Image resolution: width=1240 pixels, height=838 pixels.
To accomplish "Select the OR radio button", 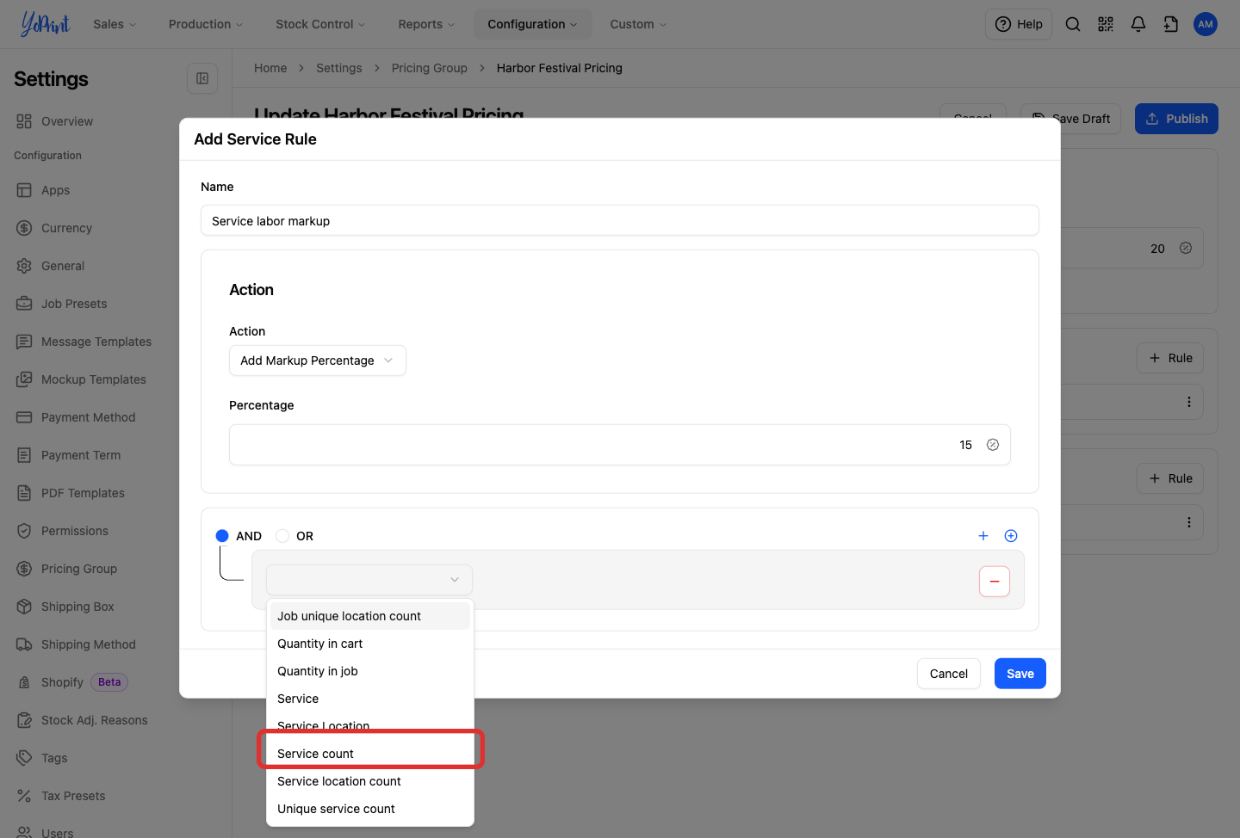I will point(282,536).
